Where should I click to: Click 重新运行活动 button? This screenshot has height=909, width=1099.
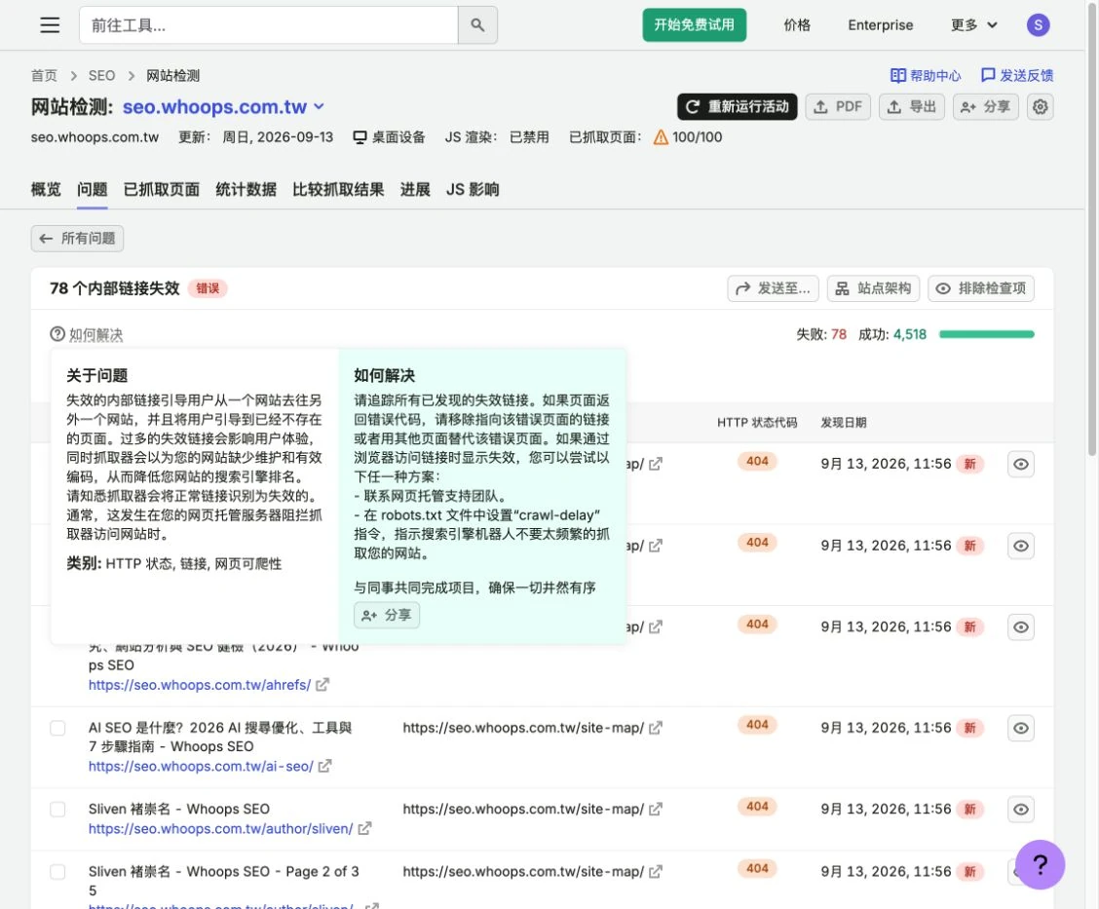(738, 106)
